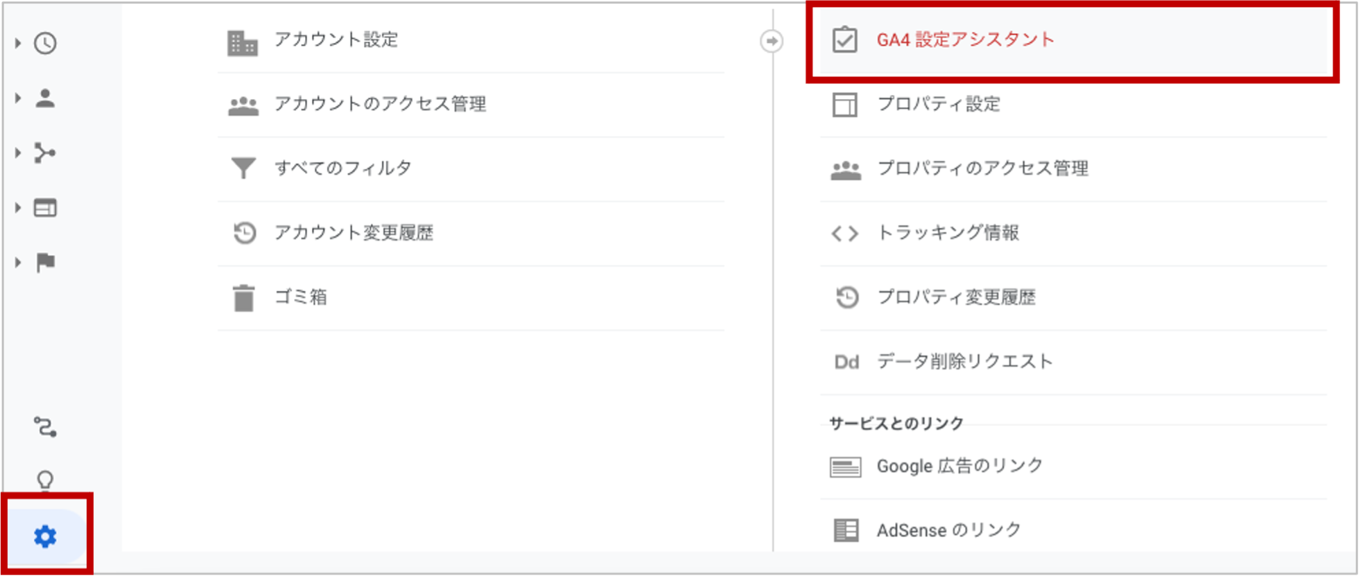Click the building icon for アカウント設定
The height and width of the screenshot is (578, 1363).
pos(243,43)
